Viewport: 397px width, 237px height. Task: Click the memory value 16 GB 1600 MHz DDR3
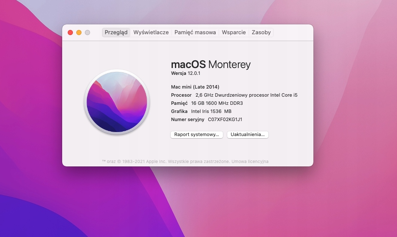217,103
